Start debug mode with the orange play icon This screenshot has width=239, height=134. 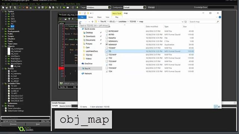point(23,7)
